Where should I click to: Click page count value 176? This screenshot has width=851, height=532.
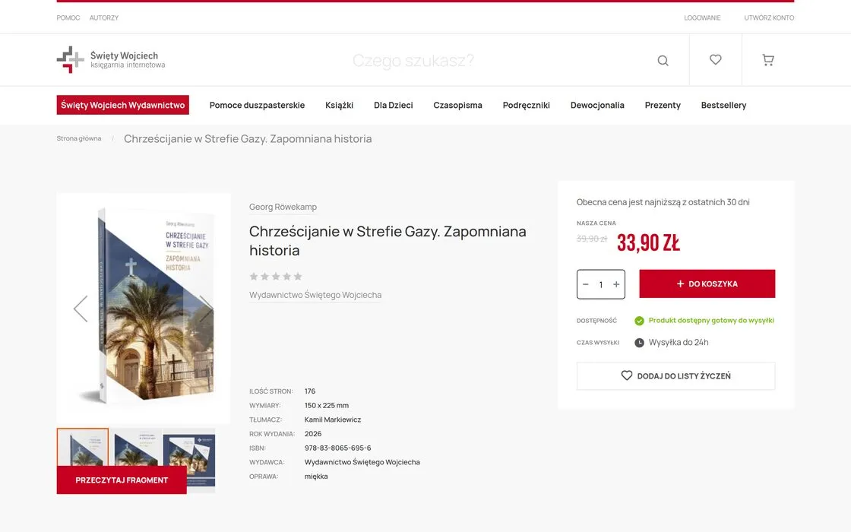click(x=310, y=391)
